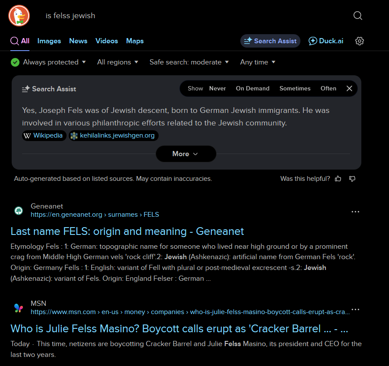Set Search Assist to show Never

click(x=217, y=88)
